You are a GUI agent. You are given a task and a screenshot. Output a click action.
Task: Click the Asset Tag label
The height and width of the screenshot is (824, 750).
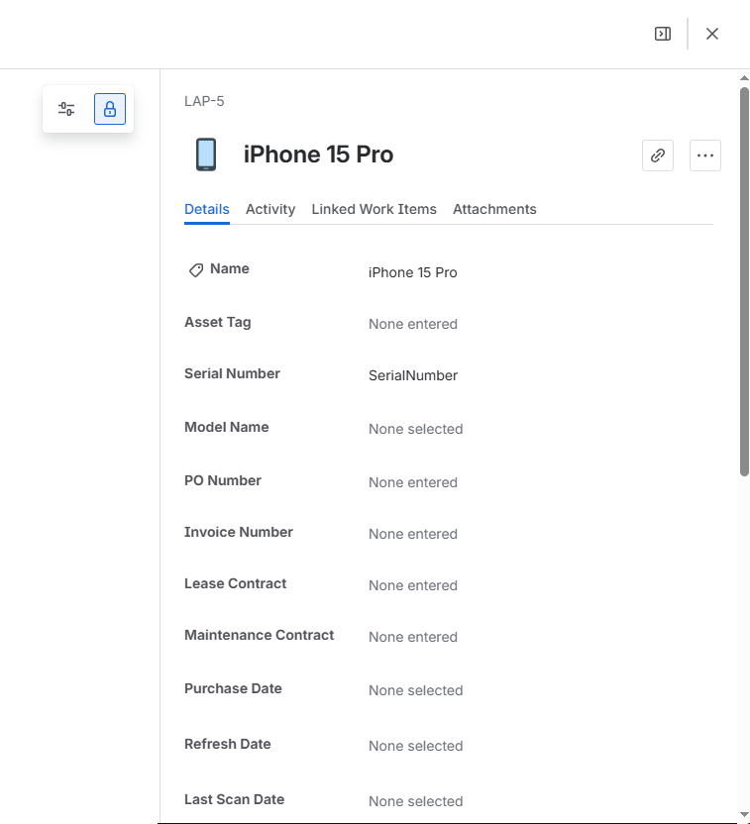[x=218, y=322]
